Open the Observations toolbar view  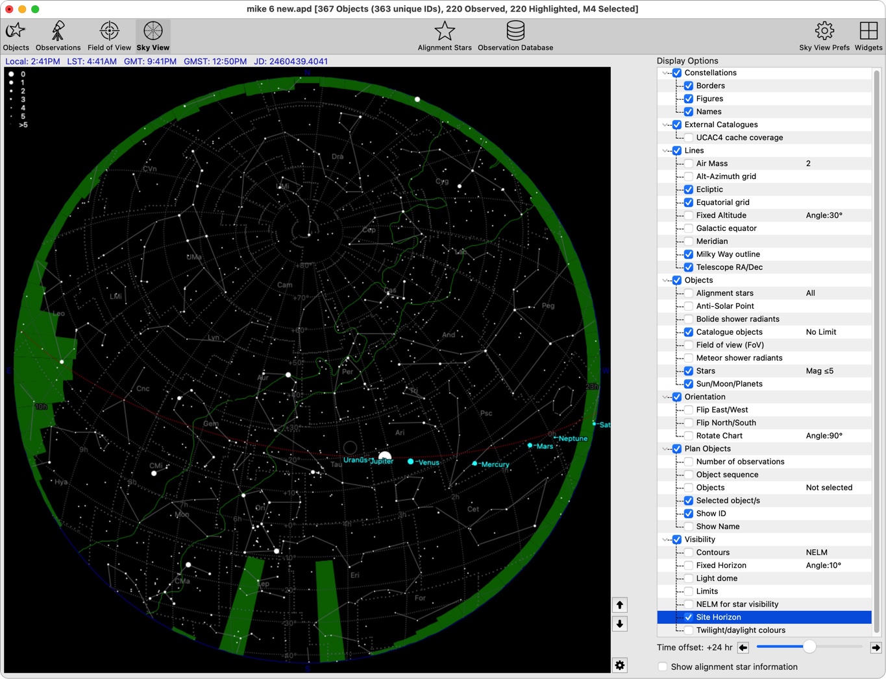(x=58, y=36)
